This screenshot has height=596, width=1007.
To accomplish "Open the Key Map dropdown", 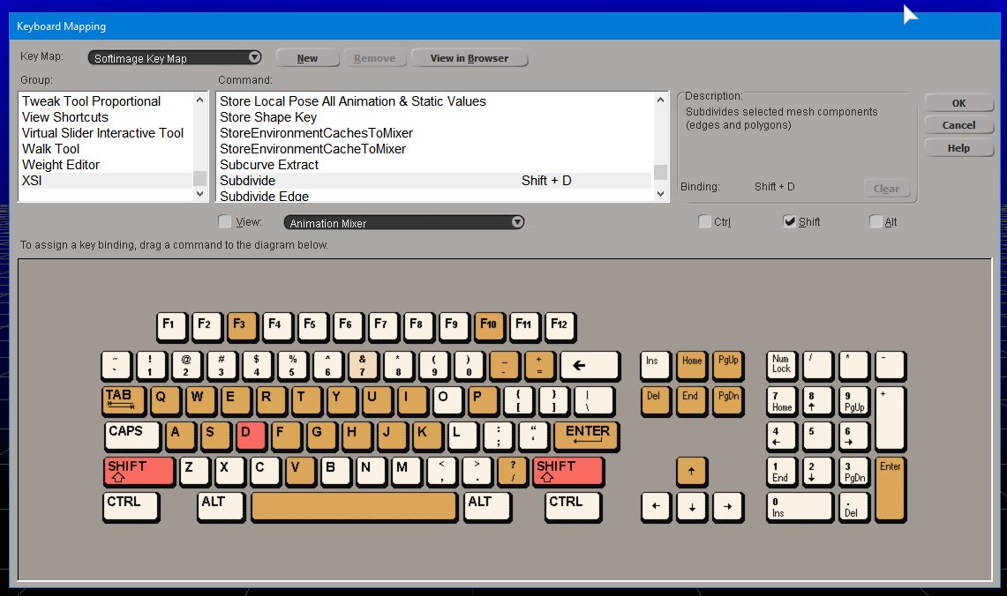I will pos(175,57).
